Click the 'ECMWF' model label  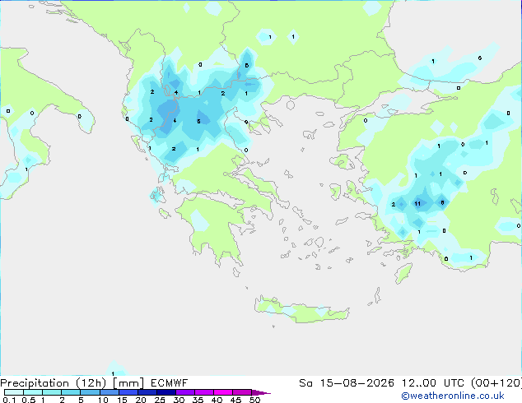(x=169, y=383)
